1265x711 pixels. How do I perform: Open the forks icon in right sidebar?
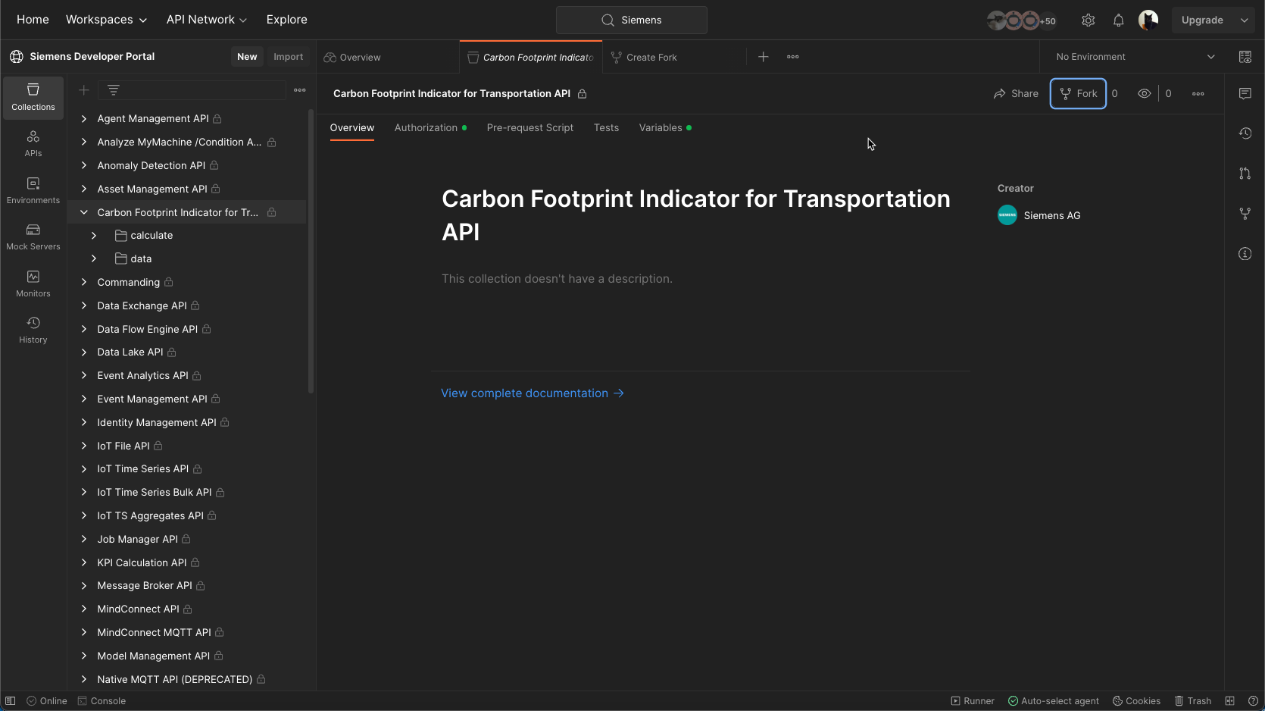(1245, 214)
